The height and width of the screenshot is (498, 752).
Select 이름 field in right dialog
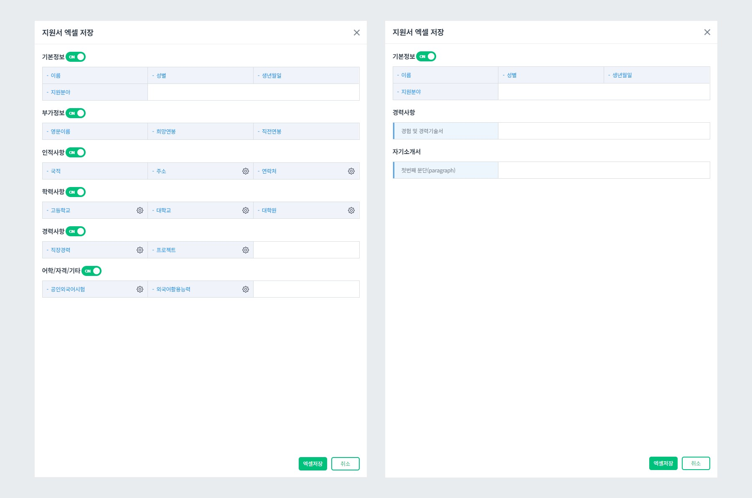tap(445, 75)
